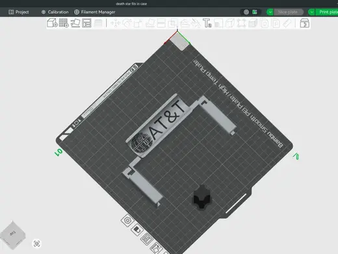Select the Color painting tool
Screen dimensions: 338x254
point(218,23)
